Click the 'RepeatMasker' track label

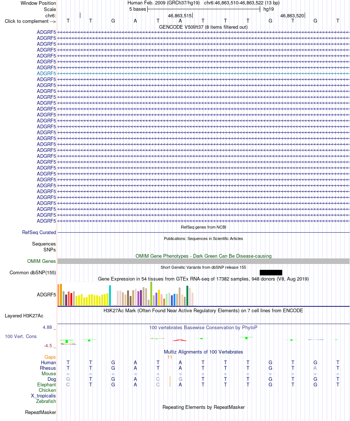pos(41,413)
